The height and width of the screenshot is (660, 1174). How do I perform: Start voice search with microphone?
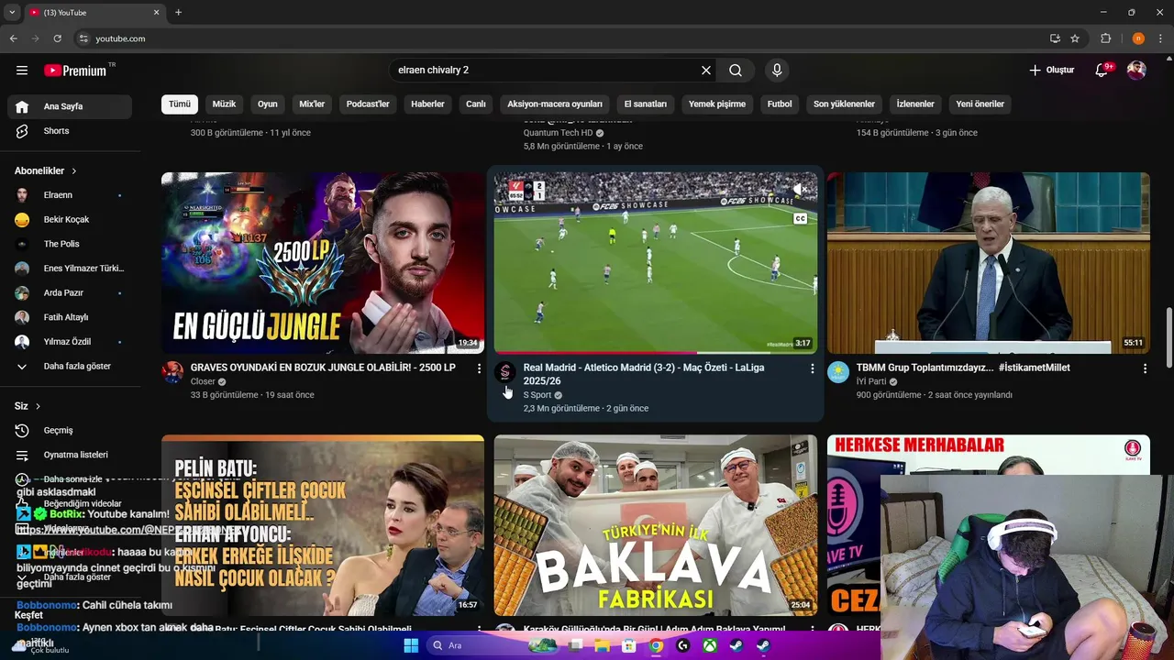pyautogui.click(x=777, y=70)
